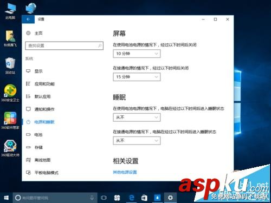Select the 电源和睡眠 power icon
This screenshot has height=203, width=271.
[28, 122]
